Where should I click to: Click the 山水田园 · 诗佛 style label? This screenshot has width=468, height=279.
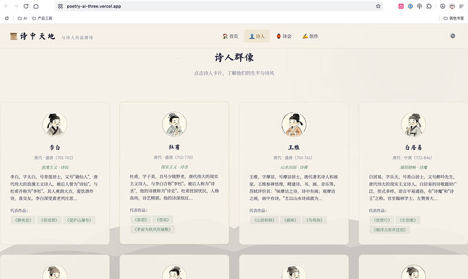(294, 167)
